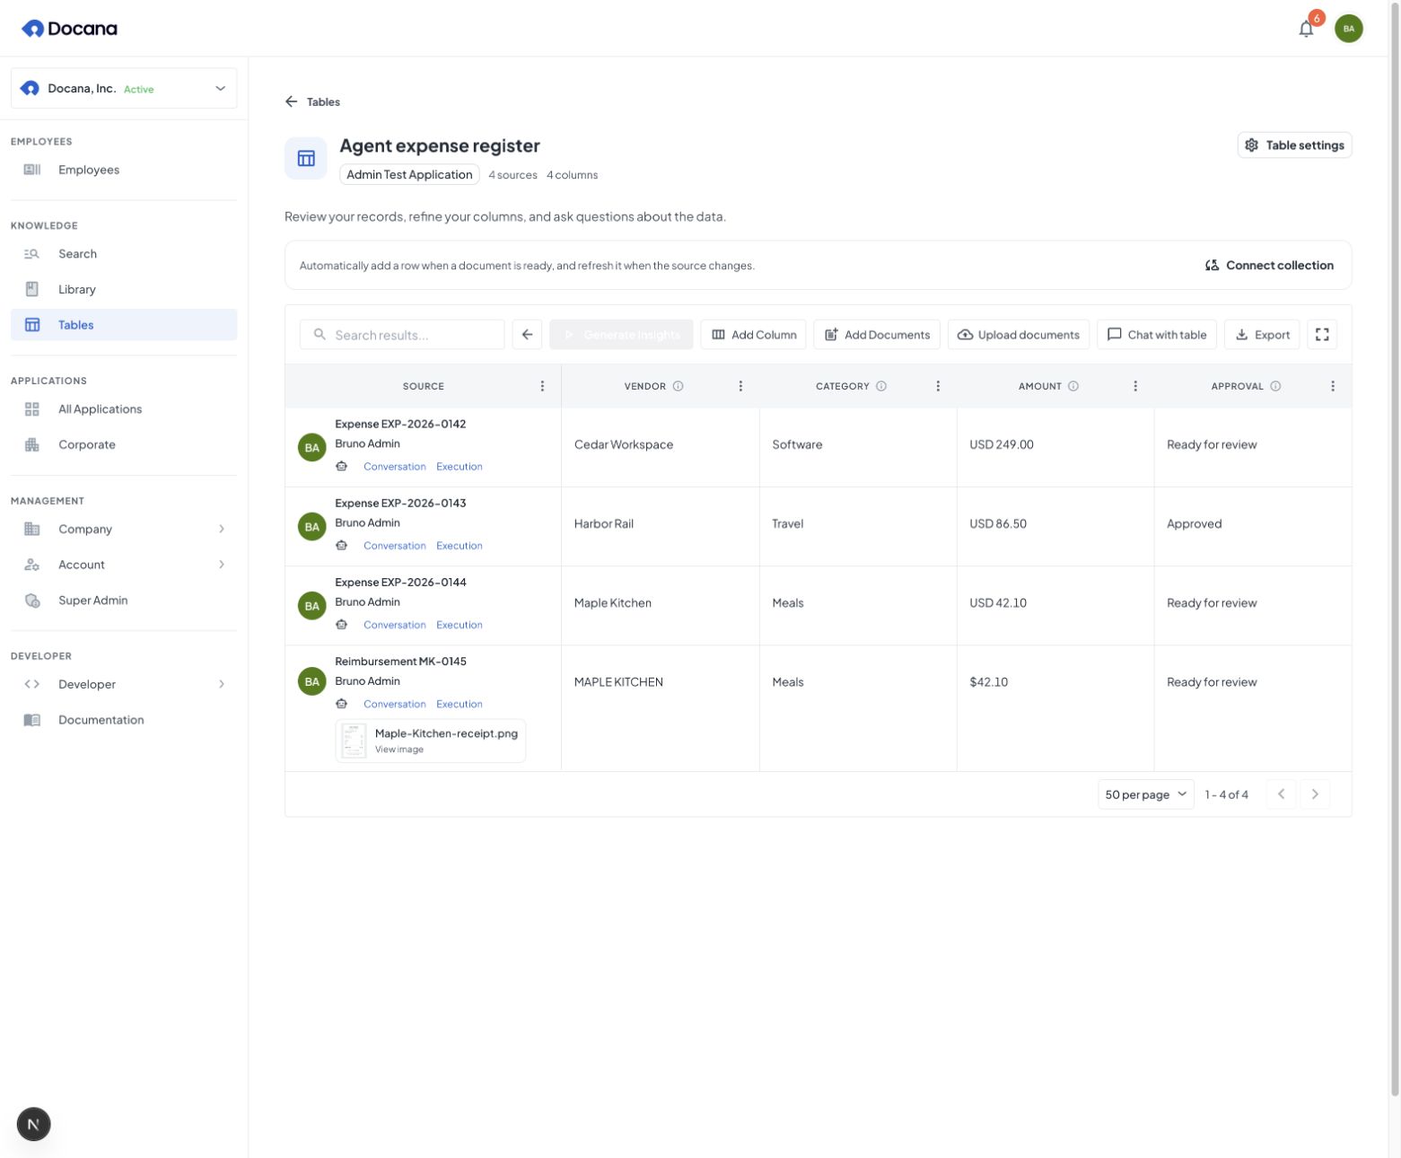Click the table icon beside title
The height and width of the screenshot is (1158, 1401).
pos(306,158)
